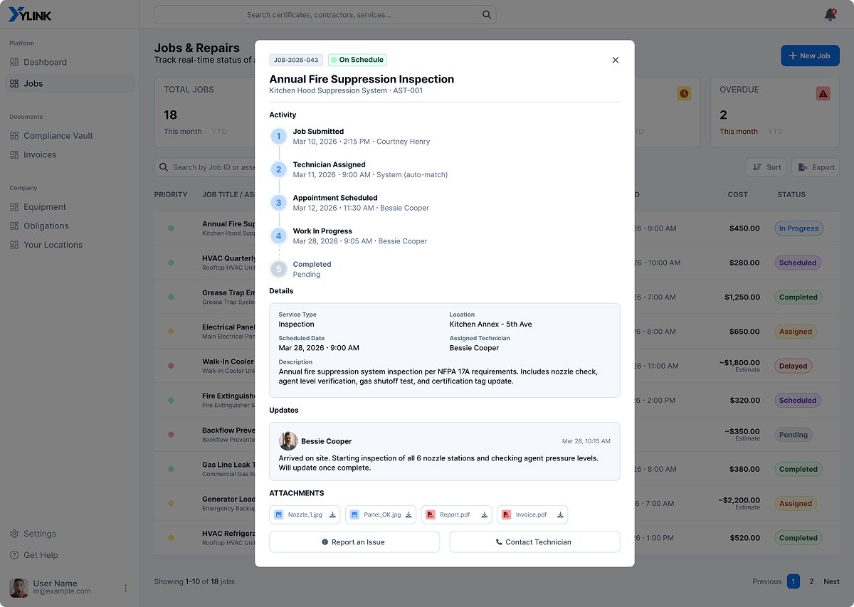The width and height of the screenshot is (854, 607).
Task: Focus the certificates and contractors search field
Action: (x=325, y=15)
